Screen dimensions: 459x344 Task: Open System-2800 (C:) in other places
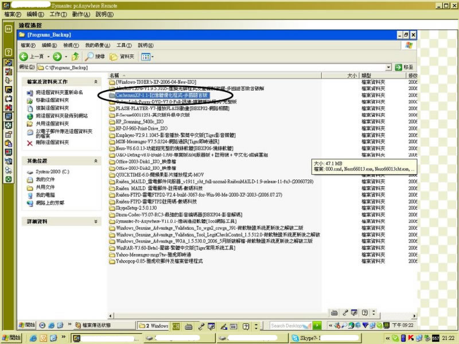pyautogui.click(x=52, y=171)
